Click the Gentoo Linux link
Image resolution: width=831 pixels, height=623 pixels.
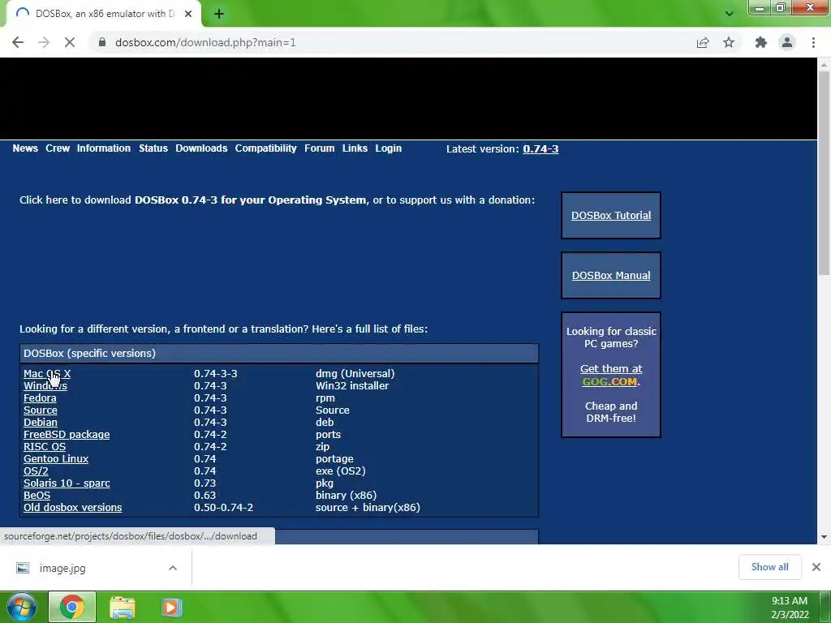pos(56,459)
